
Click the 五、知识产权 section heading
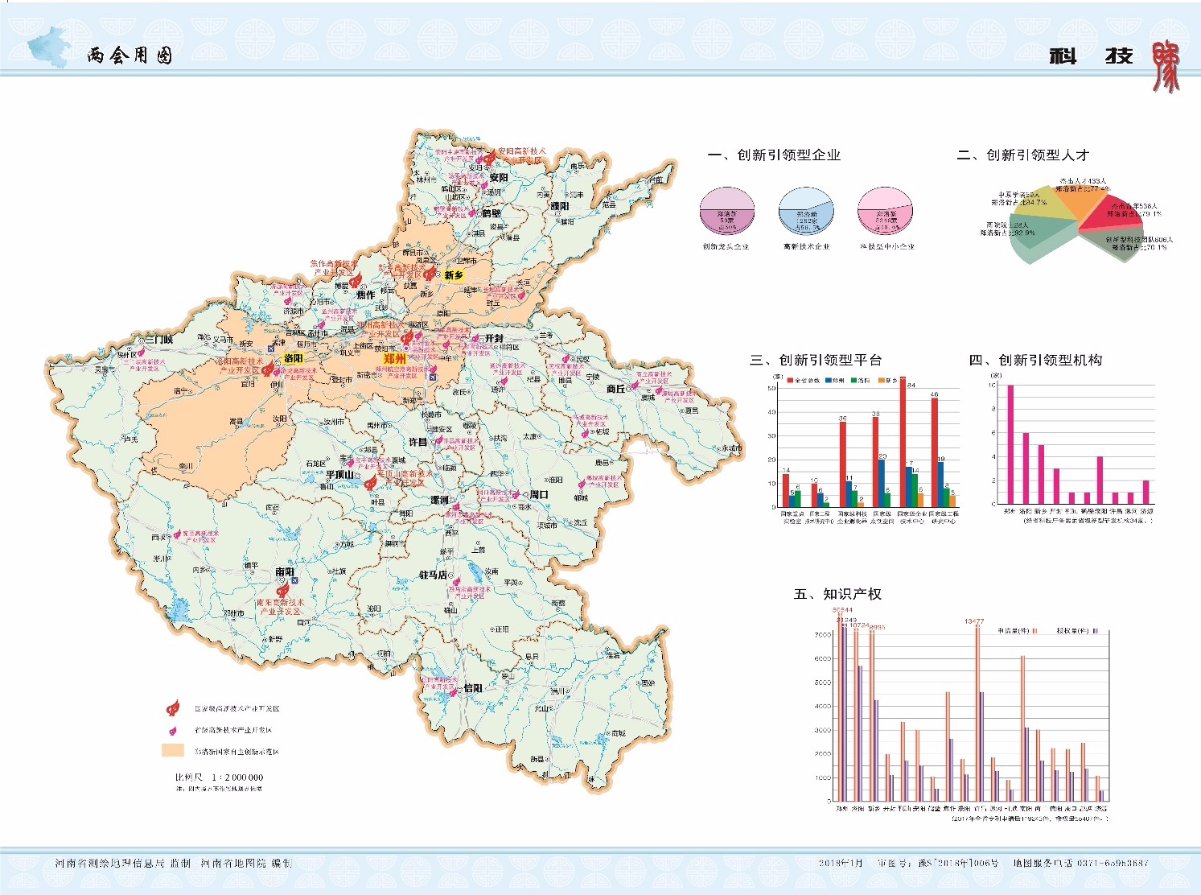[x=837, y=594]
